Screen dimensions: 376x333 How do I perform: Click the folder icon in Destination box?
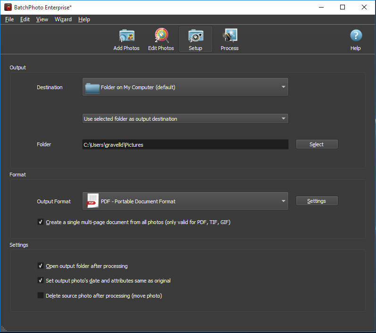click(x=92, y=88)
